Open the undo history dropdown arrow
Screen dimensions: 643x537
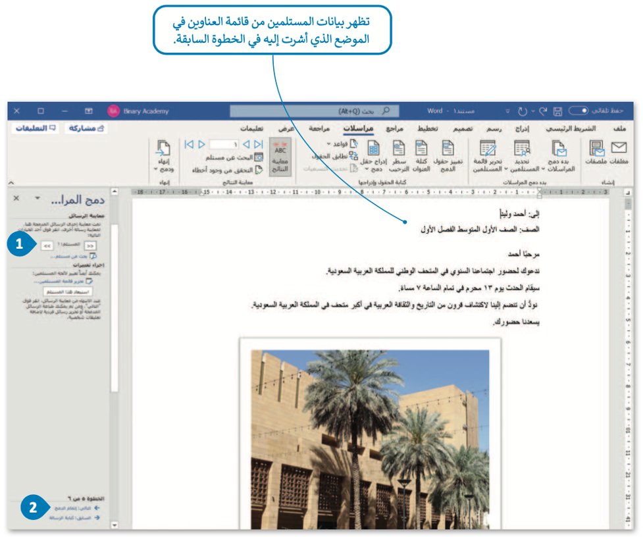(x=532, y=111)
